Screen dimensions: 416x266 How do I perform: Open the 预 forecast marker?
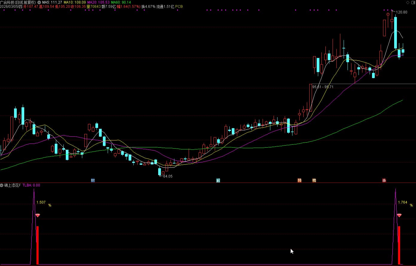pyautogui.click(x=299, y=181)
